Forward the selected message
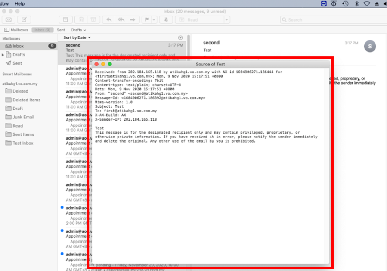 click(132, 20)
